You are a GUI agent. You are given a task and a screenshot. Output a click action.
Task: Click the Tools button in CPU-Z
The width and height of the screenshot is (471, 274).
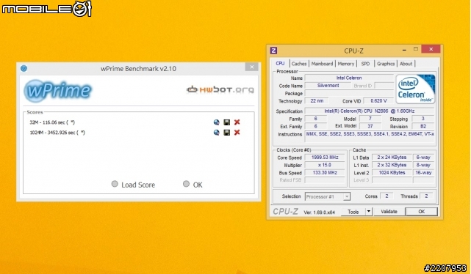tap(353, 212)
